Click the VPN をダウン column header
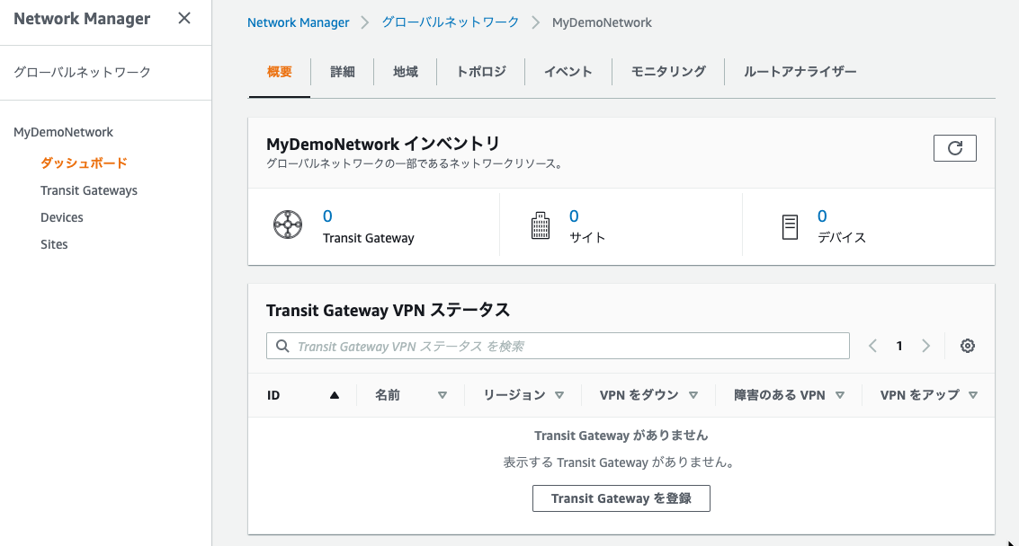 pos(639,395)
